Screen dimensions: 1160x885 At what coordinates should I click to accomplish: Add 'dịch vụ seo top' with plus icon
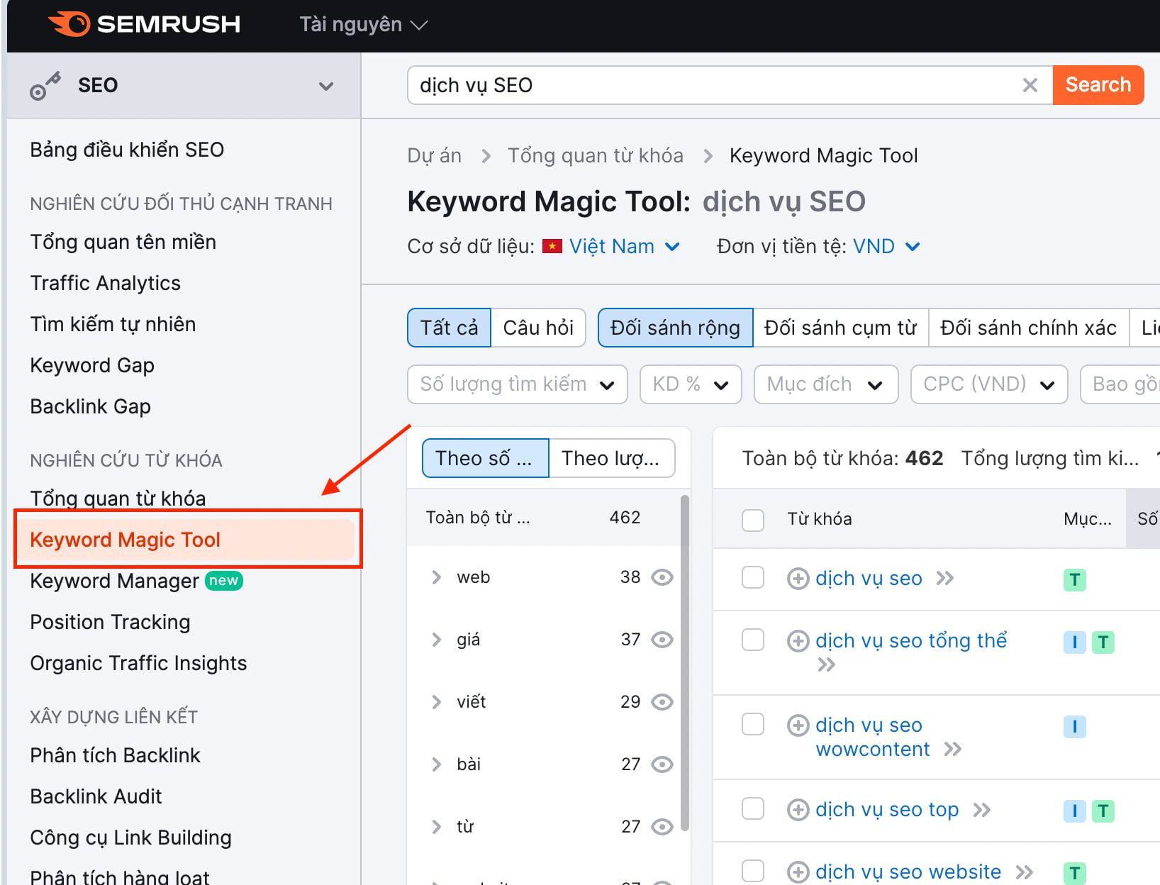pos(798,810)
